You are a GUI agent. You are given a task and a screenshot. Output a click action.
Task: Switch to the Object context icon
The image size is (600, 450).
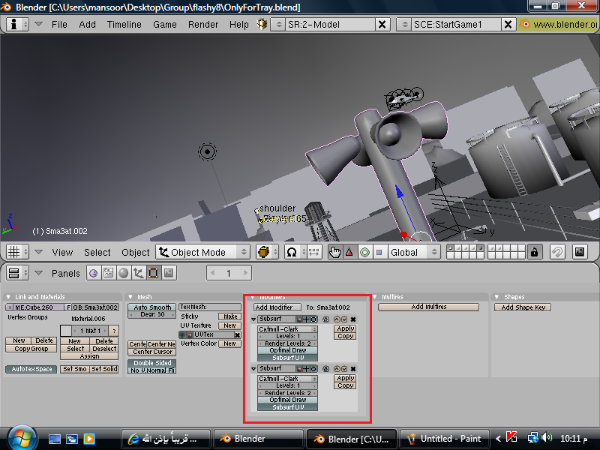click(x=138, y=273)
